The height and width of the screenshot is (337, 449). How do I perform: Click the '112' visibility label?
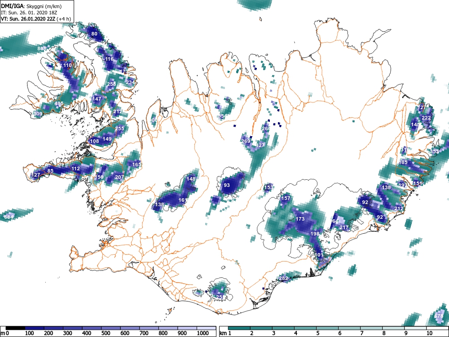pos(75,168)
